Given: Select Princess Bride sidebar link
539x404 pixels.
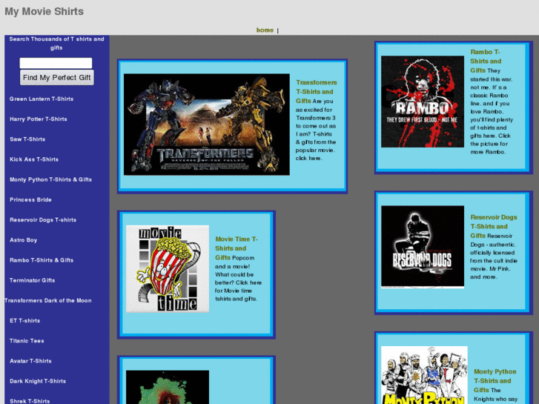Looking at the screenshot, I should point(30,199).
